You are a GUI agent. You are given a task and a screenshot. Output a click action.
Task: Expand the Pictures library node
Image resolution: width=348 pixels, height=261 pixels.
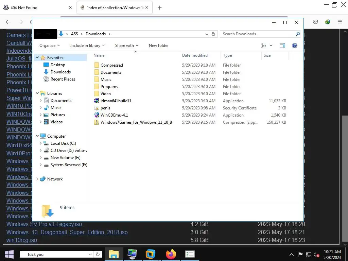pyautogui.click(x=41, y=115)
